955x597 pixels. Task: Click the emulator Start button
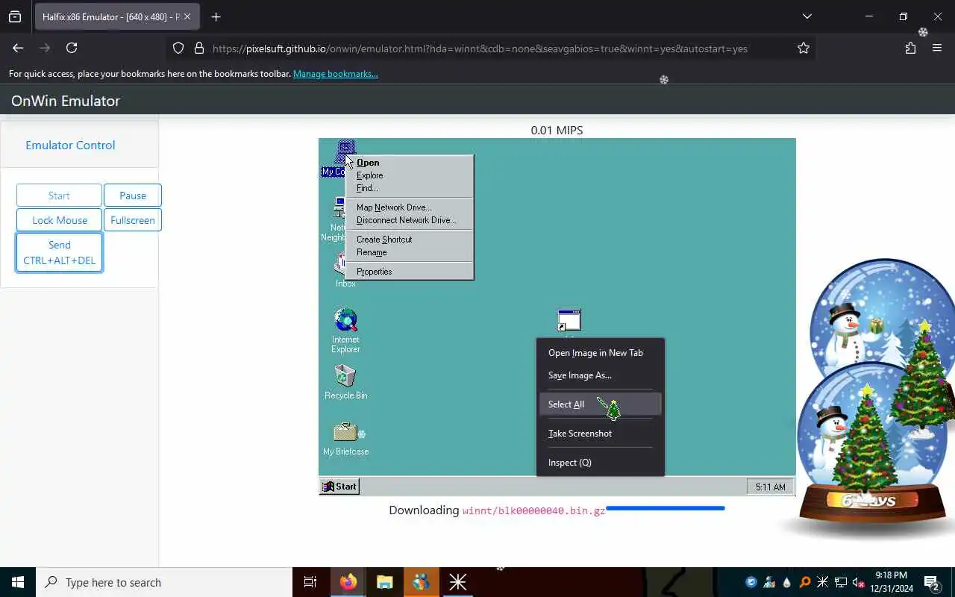tap(59, 196)
